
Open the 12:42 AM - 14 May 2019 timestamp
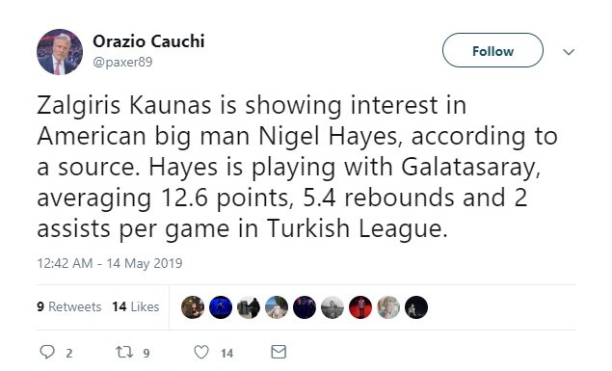110,263
